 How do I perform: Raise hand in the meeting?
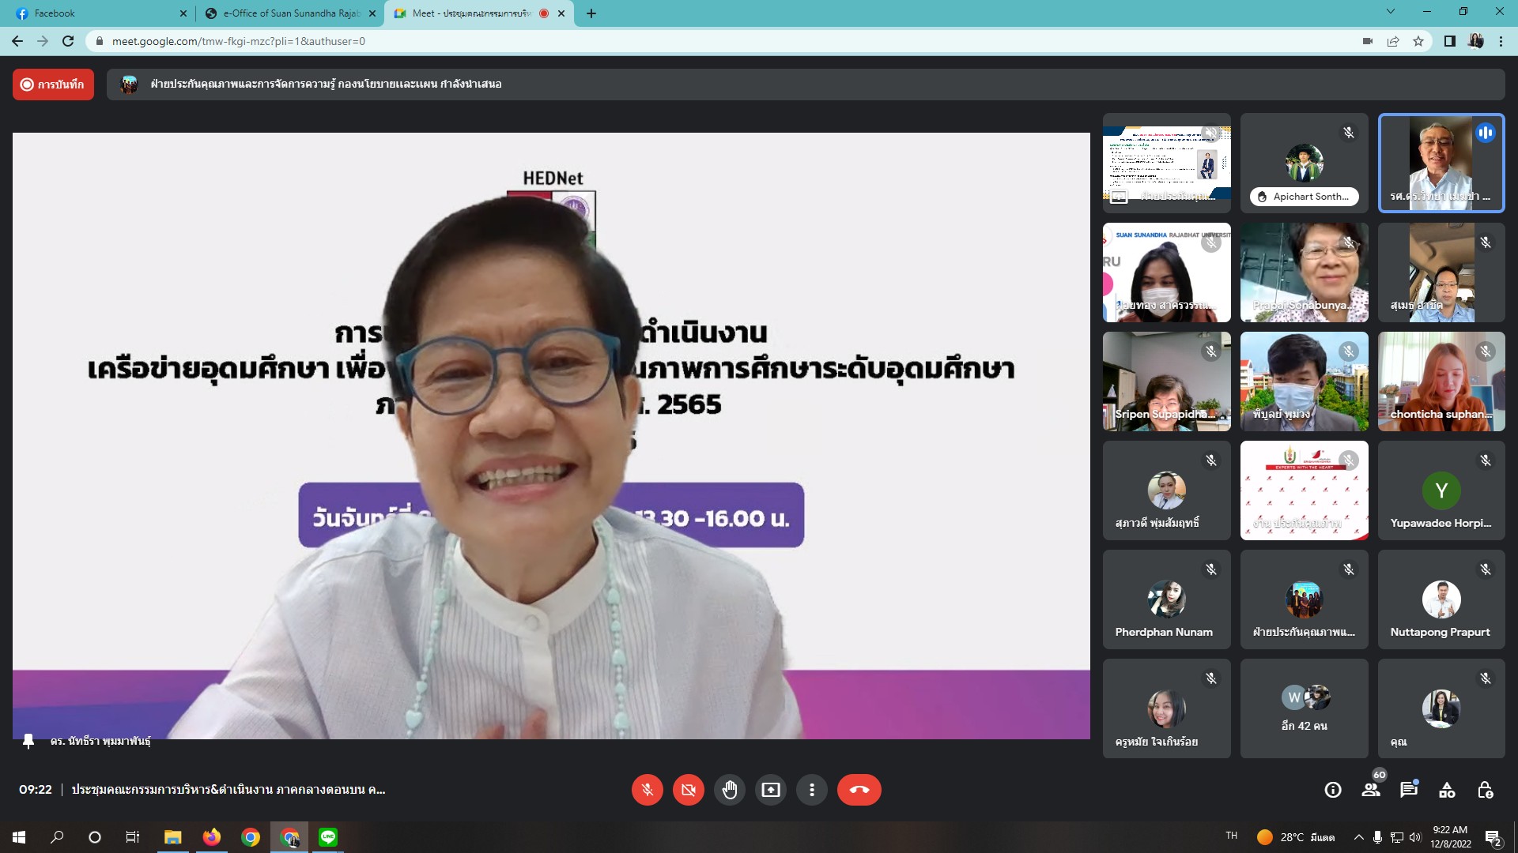[x=729, y=790]
